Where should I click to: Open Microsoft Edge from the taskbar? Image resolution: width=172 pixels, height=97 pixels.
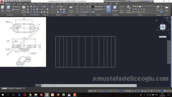coord(19,95)
